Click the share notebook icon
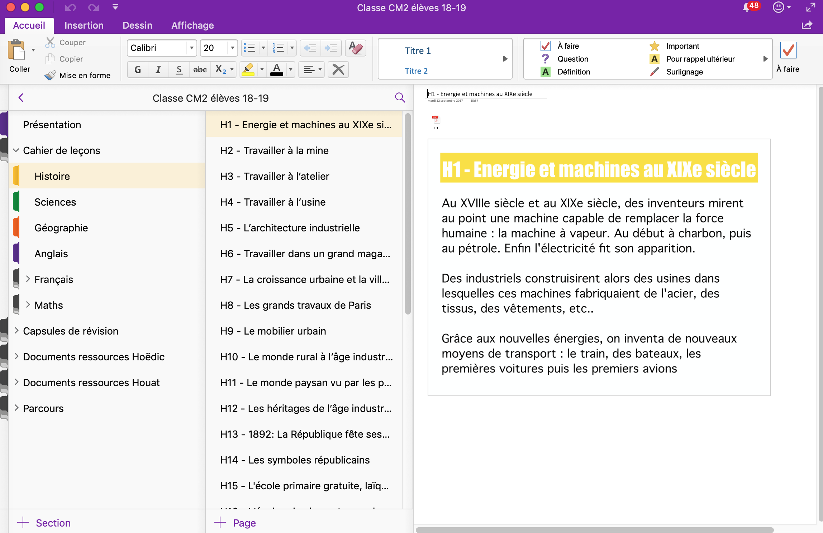The height and width of the screenshot is (533, 823). coord(807,25)
